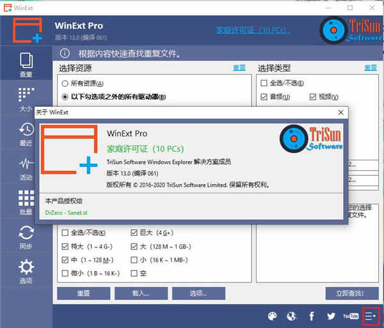
Task: Open the 最近 recent files sidebar tab
Action: [26, 134]
